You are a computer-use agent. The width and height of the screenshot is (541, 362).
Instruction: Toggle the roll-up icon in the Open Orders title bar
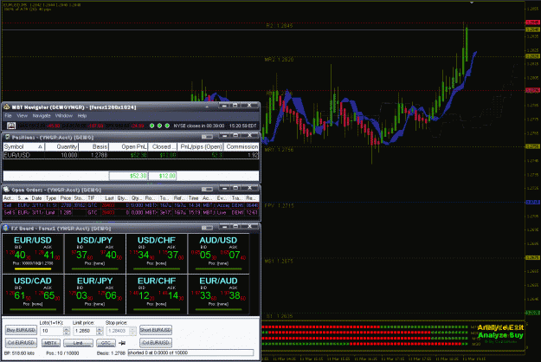(207, 190)
